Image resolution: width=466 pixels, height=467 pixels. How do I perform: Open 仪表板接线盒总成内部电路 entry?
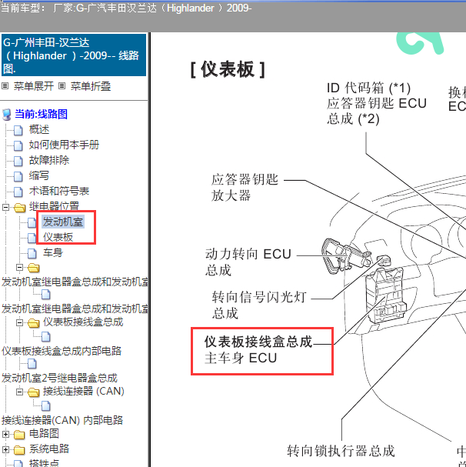coord(62,351)
